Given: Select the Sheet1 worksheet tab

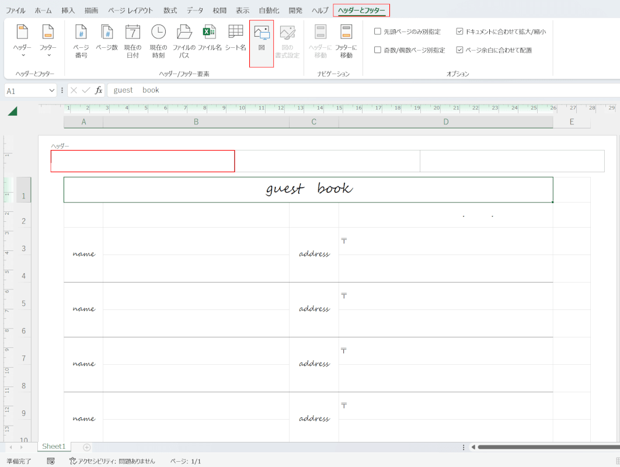Looking at the screenshot, I should [53, 447].
